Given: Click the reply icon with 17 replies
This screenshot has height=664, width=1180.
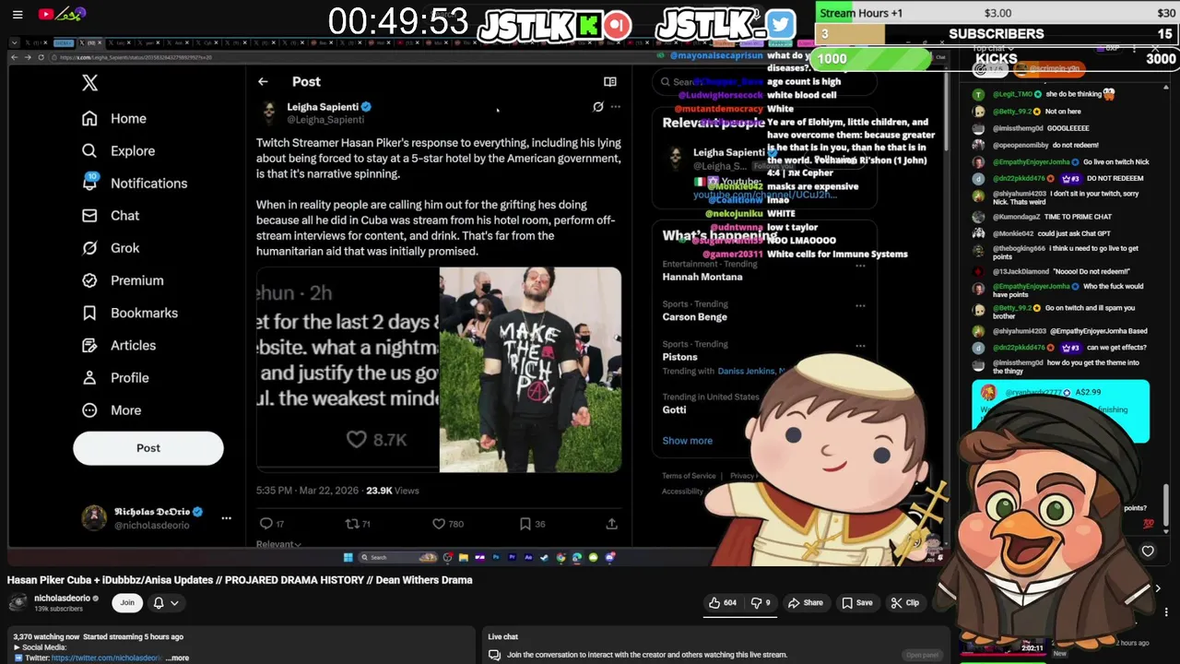Looking at the screenshot, I should coord(265,524).
